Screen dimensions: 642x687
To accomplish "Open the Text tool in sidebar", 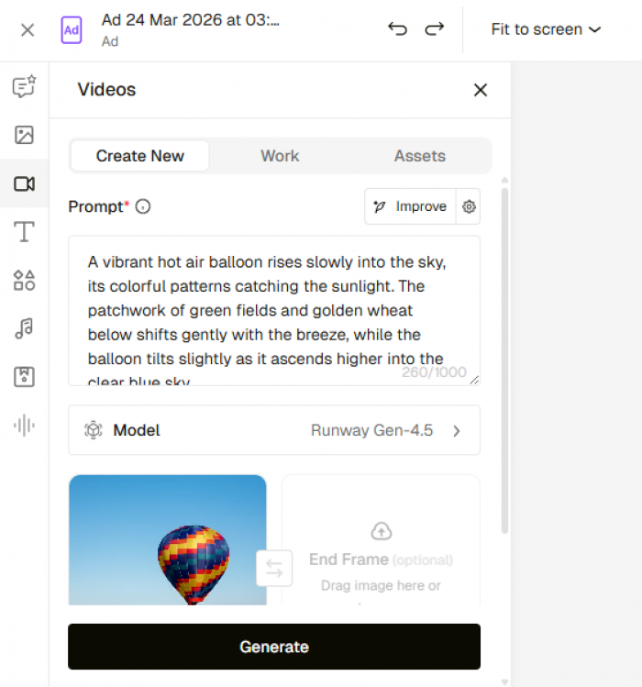I will (24, 232).
